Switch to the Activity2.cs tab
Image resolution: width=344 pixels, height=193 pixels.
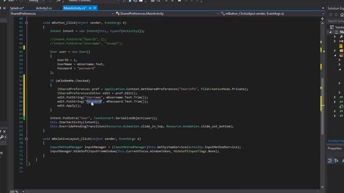pos(44,8)
